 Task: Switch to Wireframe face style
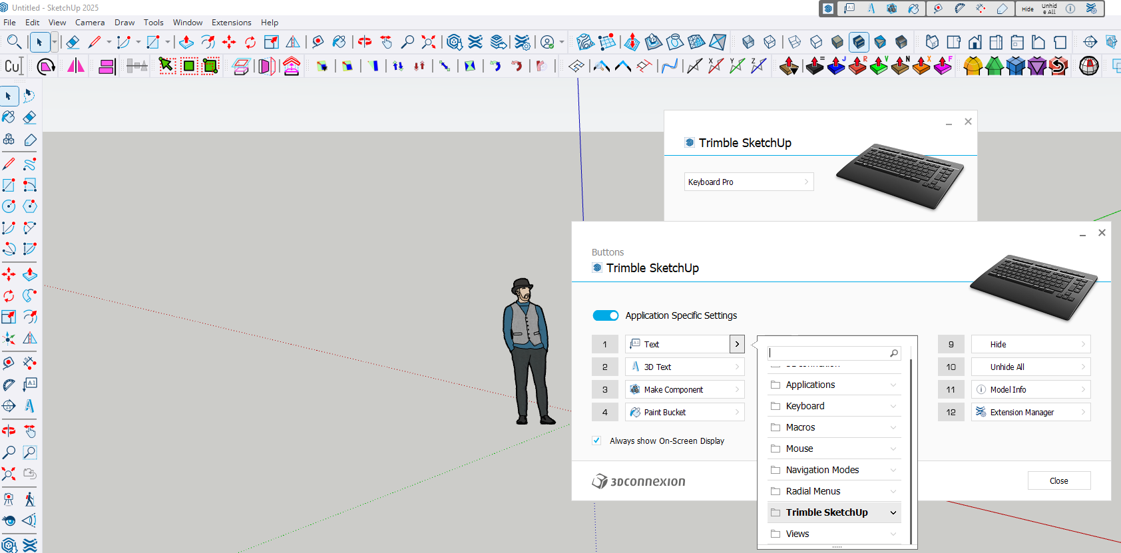tap(795, 42)
